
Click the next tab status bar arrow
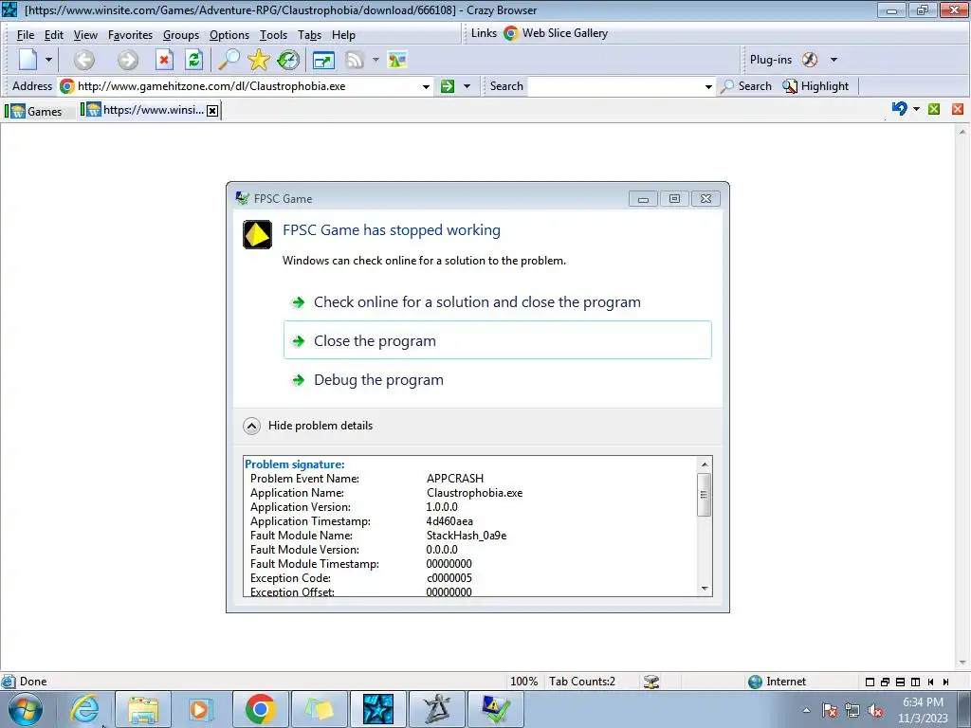(945, 682)
